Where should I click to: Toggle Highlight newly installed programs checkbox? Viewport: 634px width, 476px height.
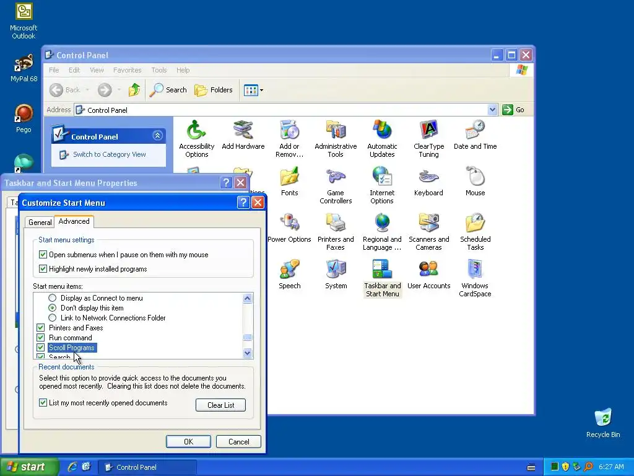click(43, 269)
